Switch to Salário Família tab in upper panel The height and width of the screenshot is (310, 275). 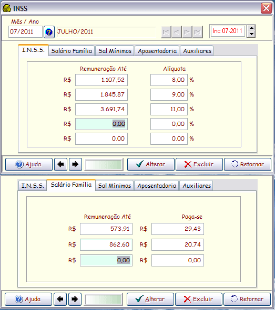72,51
